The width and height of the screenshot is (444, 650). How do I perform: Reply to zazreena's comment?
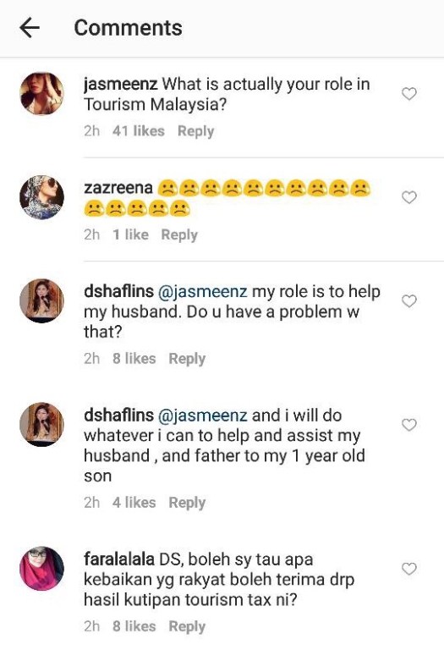pyautogui.click(x=179, y=234)
